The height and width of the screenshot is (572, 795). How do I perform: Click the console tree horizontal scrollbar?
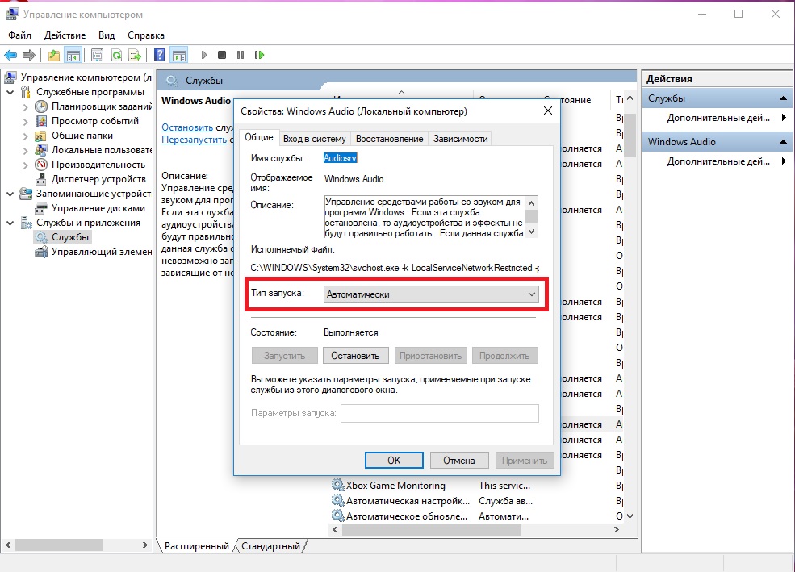click(x=59, y=545)
